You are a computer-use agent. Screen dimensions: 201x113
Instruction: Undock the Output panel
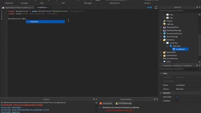click(x=94, y=99)
